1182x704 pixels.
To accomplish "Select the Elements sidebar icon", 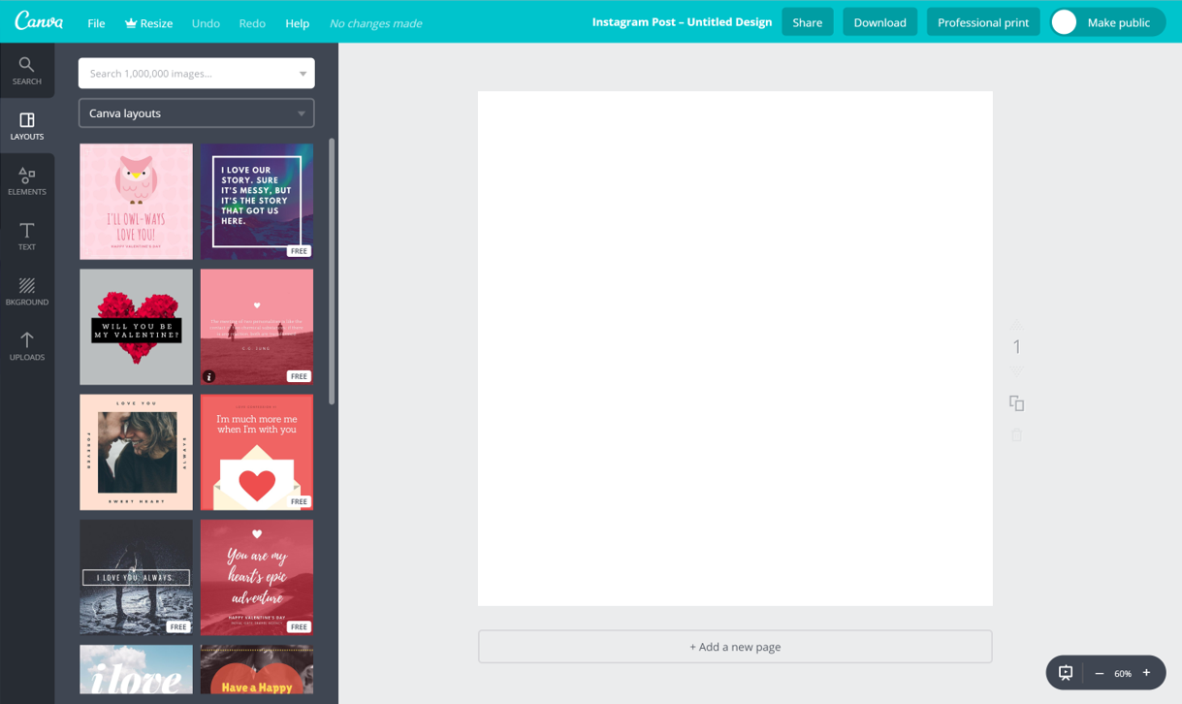I will tap(27, 181).
